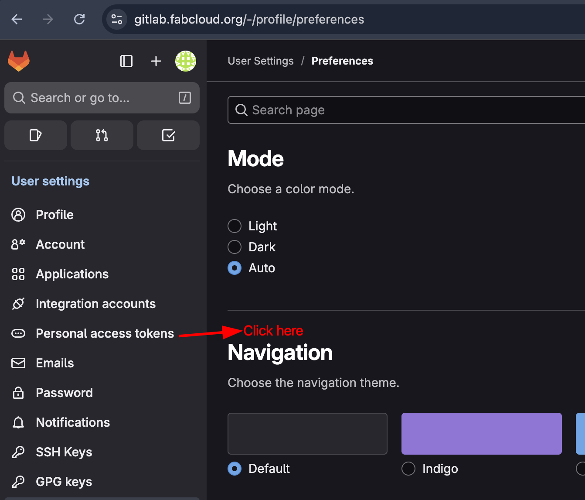Open browser site information icon

coord(117,19)
